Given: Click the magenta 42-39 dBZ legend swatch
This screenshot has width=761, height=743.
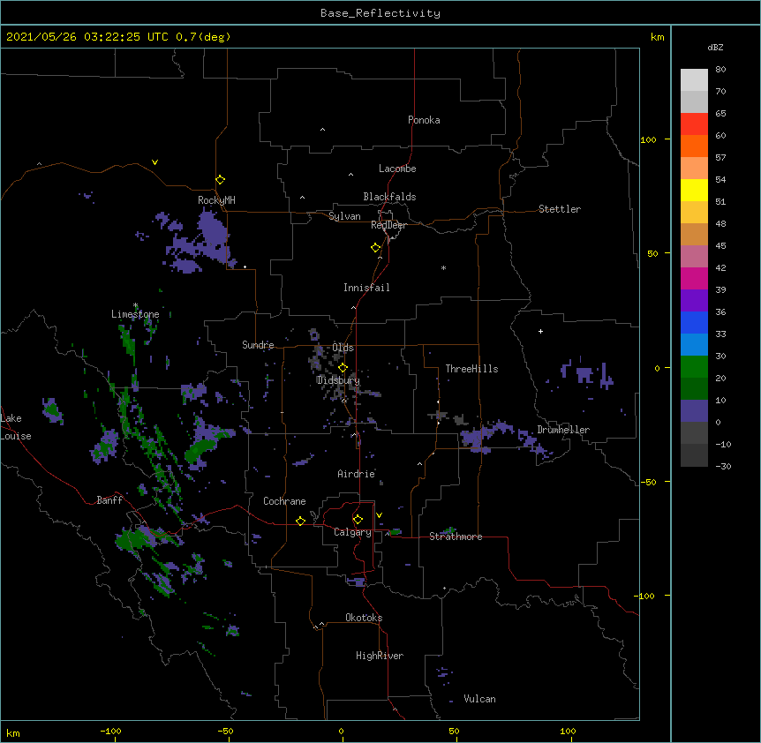Looking at the screenshot, I should coord(694,279).
